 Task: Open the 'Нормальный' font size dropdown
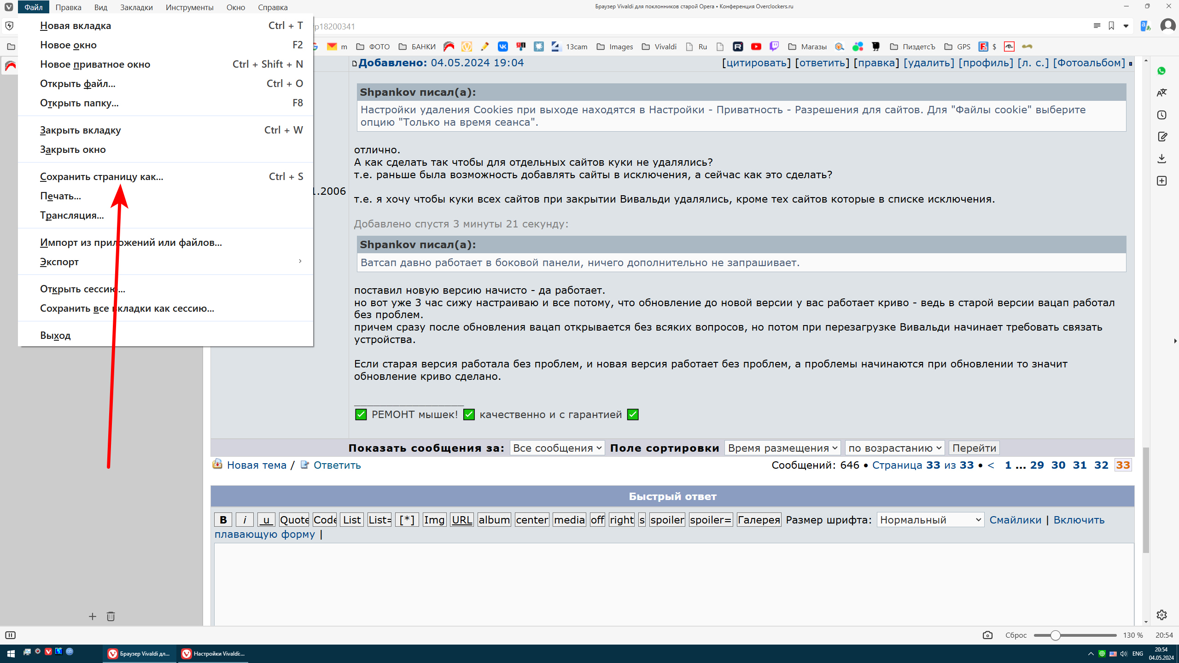click(x=930, y=520)
